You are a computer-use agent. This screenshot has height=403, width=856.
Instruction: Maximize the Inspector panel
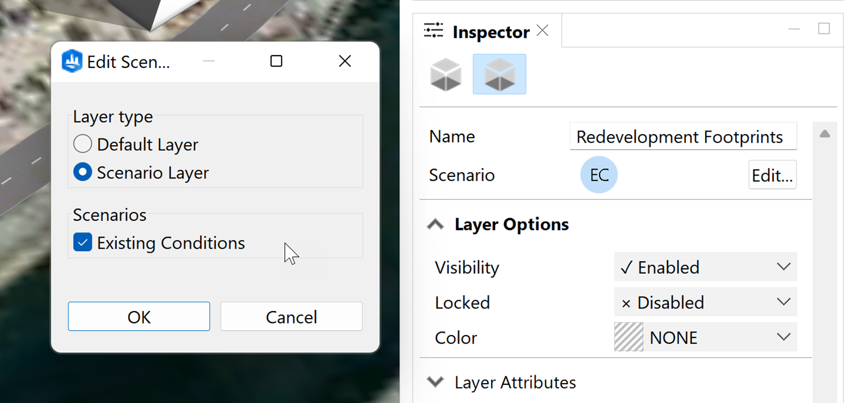[x=824, y=29]
